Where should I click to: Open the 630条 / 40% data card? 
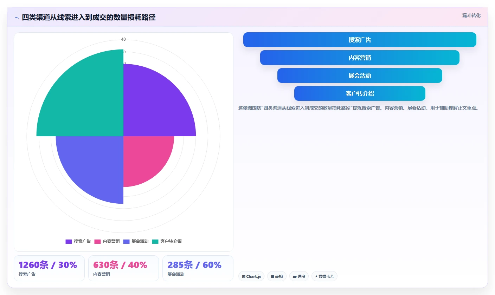(x=123, y=268)
